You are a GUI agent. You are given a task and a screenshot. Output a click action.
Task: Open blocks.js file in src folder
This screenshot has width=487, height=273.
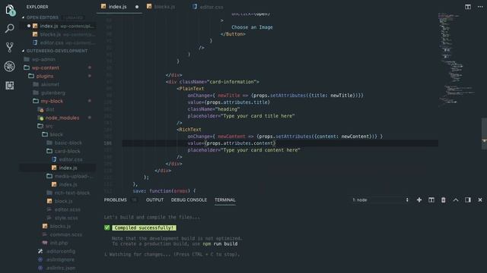coord(60,226)
